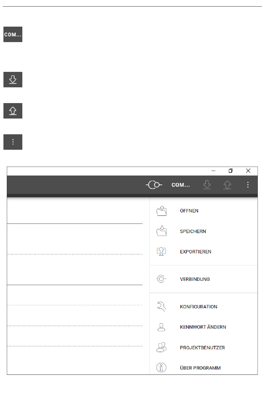The image size is (272, 400).
Task: Select the COM... port button in toolbar
Action: [x=181, y=185]
